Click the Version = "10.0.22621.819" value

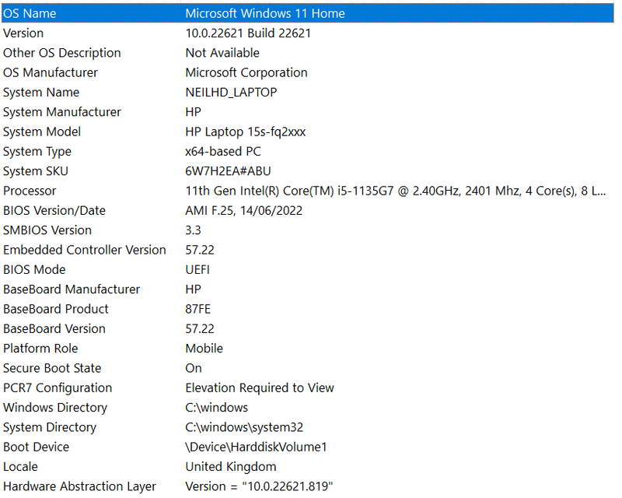(259, 486)
